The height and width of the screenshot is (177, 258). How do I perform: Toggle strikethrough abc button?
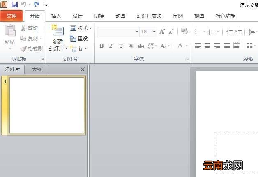pos(141,46)
